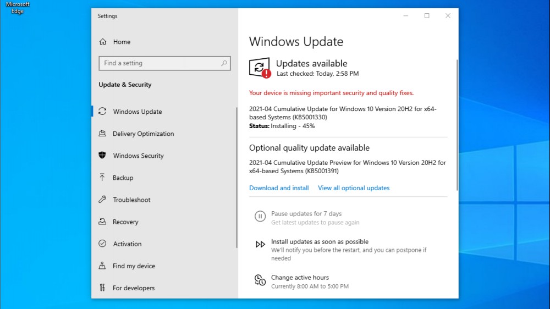Click Optional quality update available heading

[309, 148]
